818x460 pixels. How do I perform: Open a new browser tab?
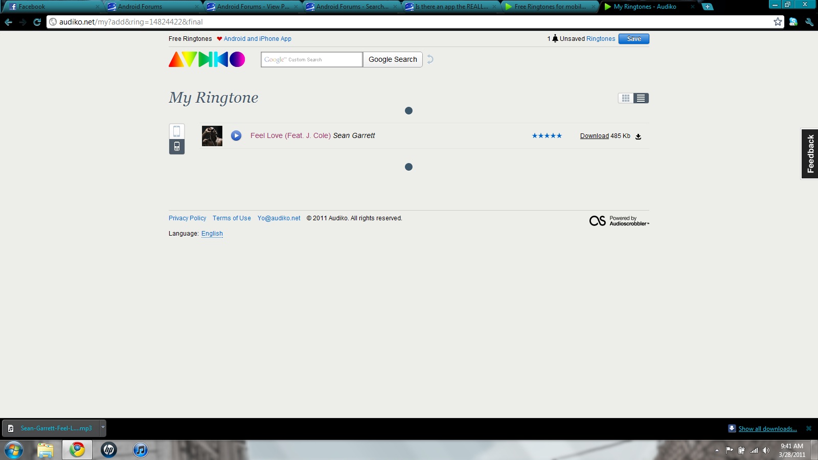[708, 7]
